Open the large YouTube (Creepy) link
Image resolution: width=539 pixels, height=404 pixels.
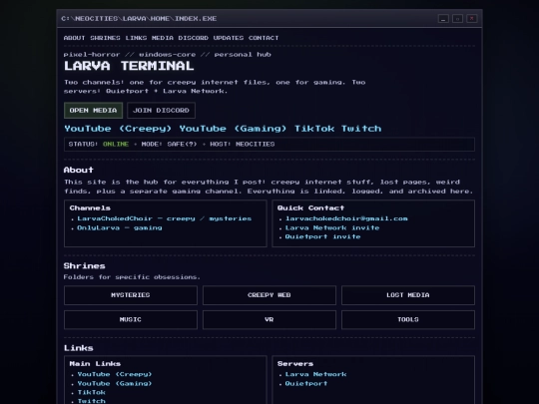click(118, 129)
